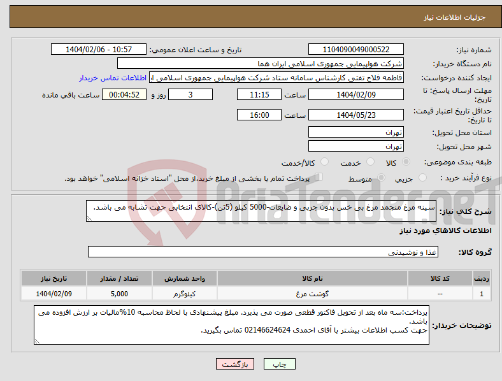This screenshot has width=502, height=381.
Task: Click the شماره نیاز field 1104090049000522
Action: [x=356, y=49]
